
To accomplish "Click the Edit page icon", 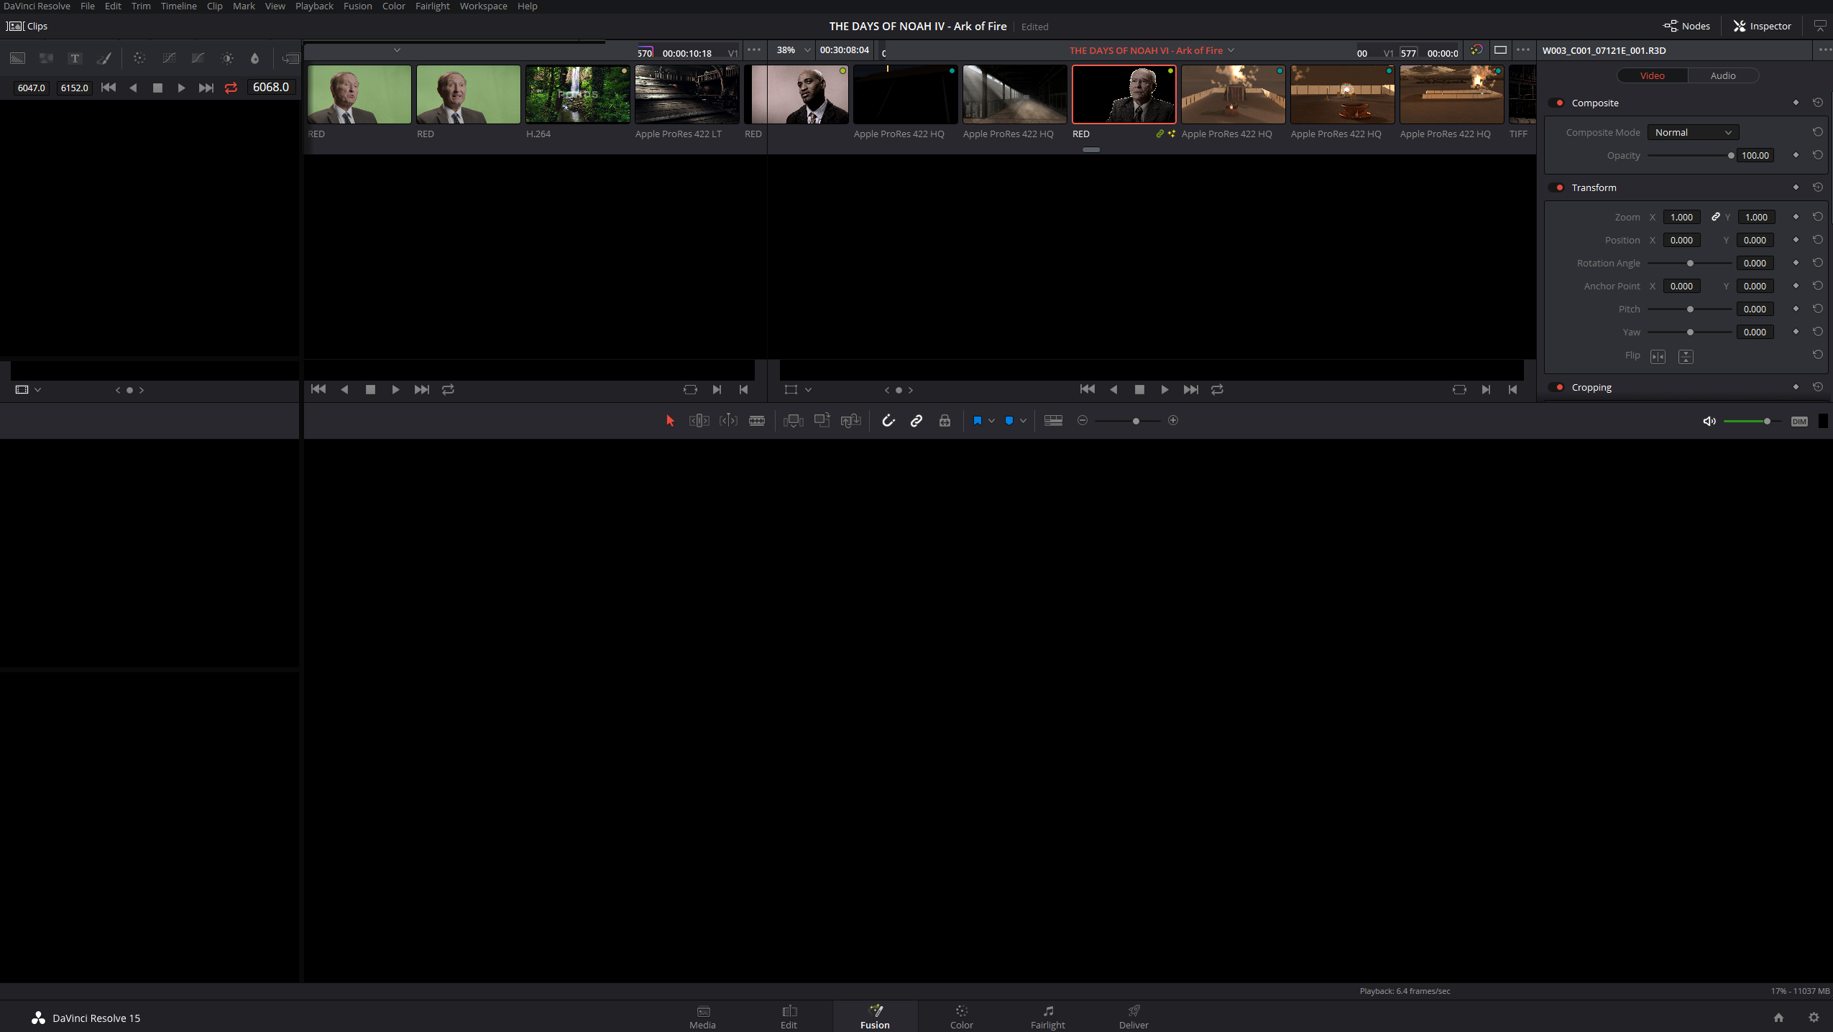I will pyautogui.click(x=789, y=1014).
